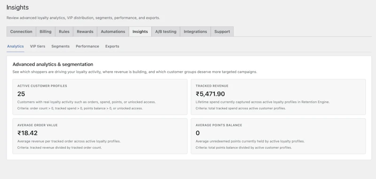
Task: Open the A/B testing tab
Action: [x=166, y=31]
